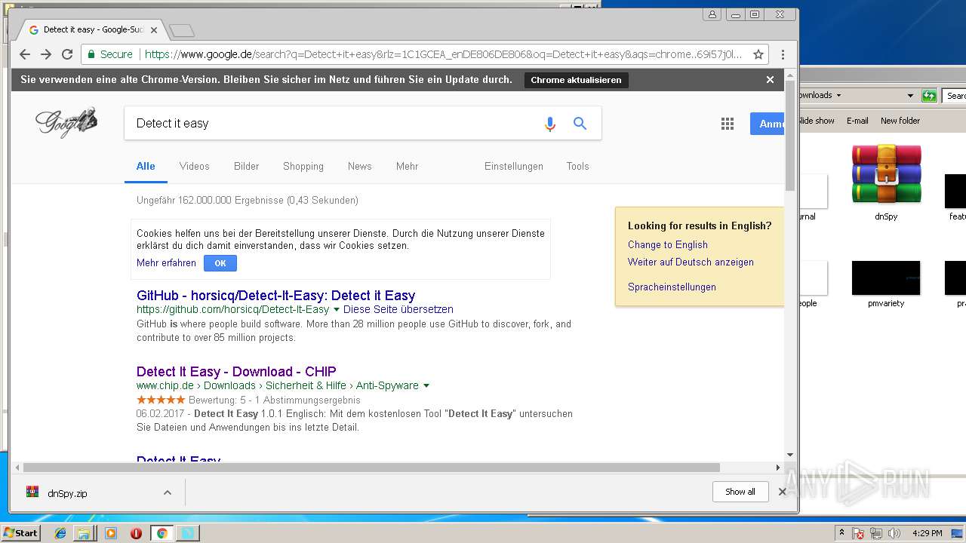Click the Google logo
The width and height of the screenshot is (966, 543).
coord(66,122)
